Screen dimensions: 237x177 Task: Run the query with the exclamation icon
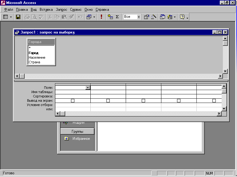point(101,17)
